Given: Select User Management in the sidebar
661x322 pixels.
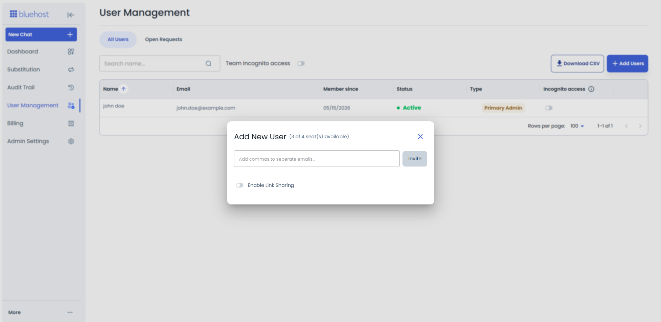Looking at the screenshot, I should click(x=41, y=105).
